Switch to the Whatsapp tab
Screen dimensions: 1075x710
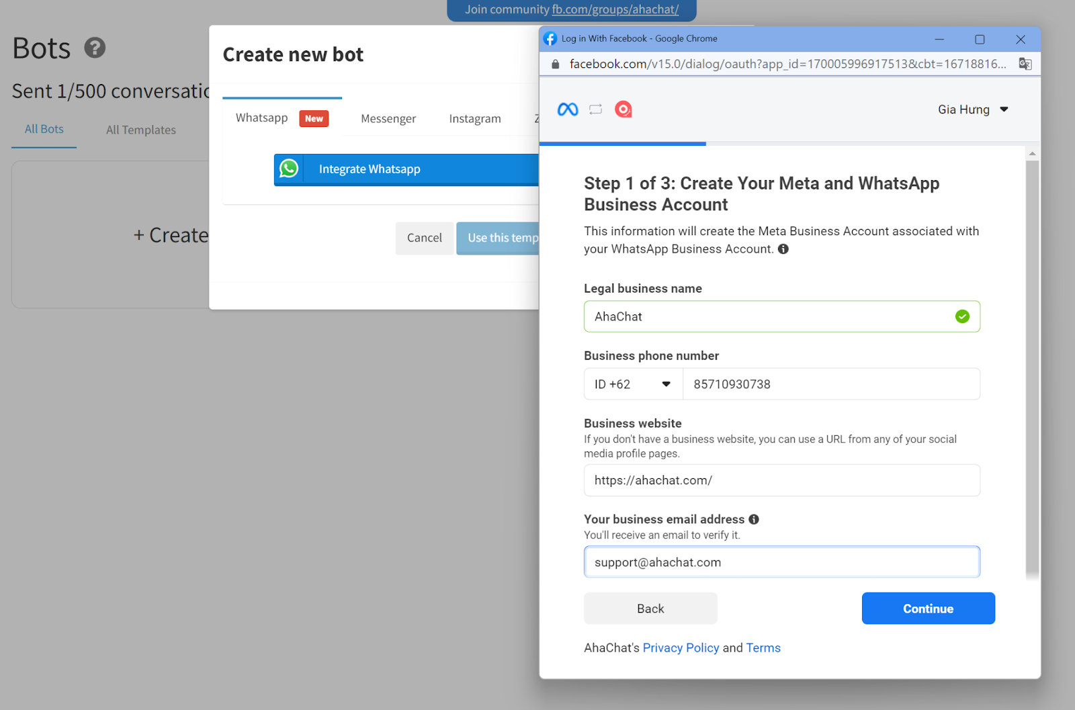(282, 118)
